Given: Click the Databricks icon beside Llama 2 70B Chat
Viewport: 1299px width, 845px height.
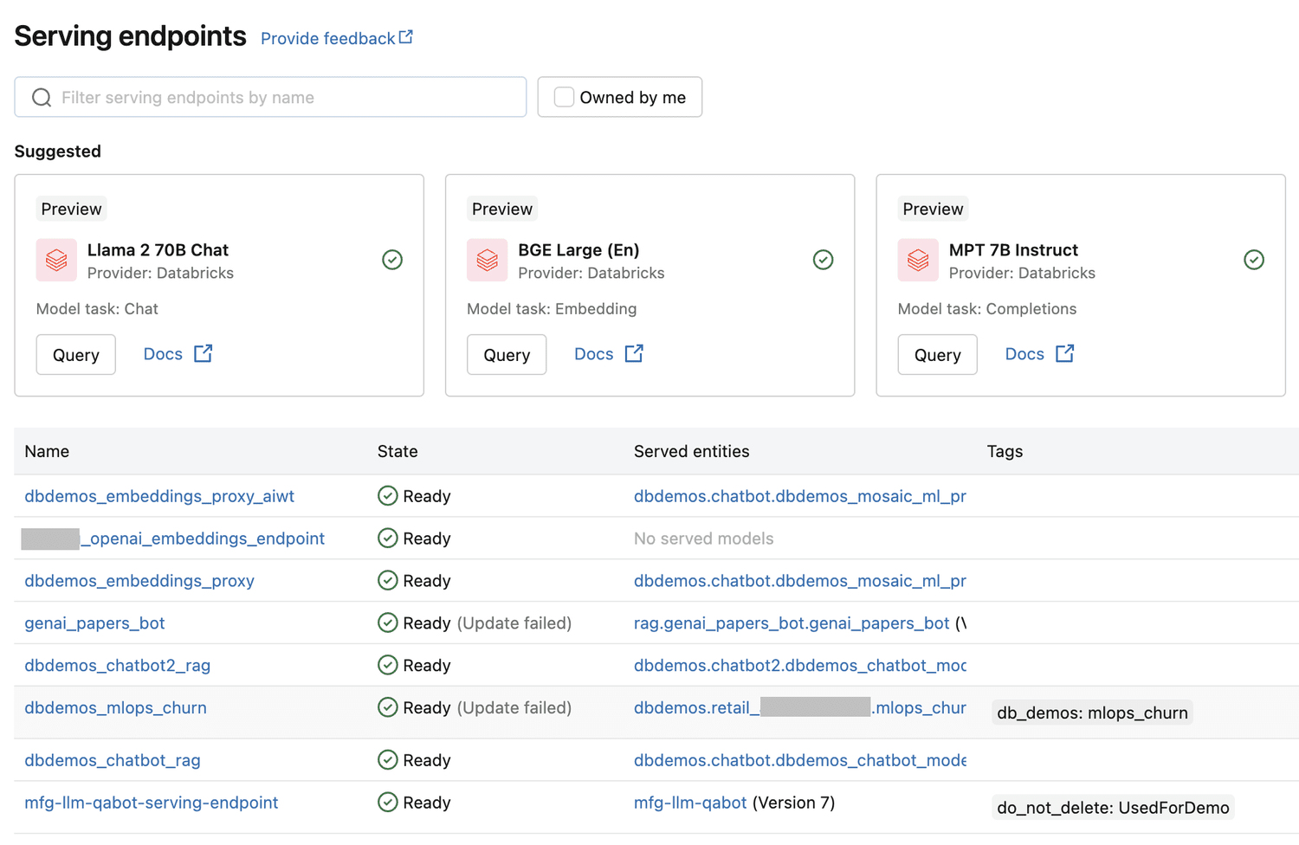Looking at the screenshot, I should [x=55, y=260].
